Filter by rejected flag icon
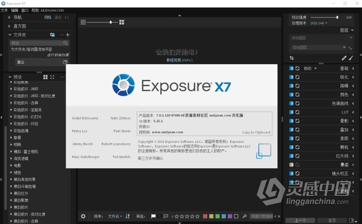The image size is (362, 224). pos(160,216)
